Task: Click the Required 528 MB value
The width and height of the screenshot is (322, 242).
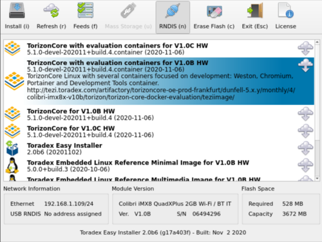Action: click(292, 204)
